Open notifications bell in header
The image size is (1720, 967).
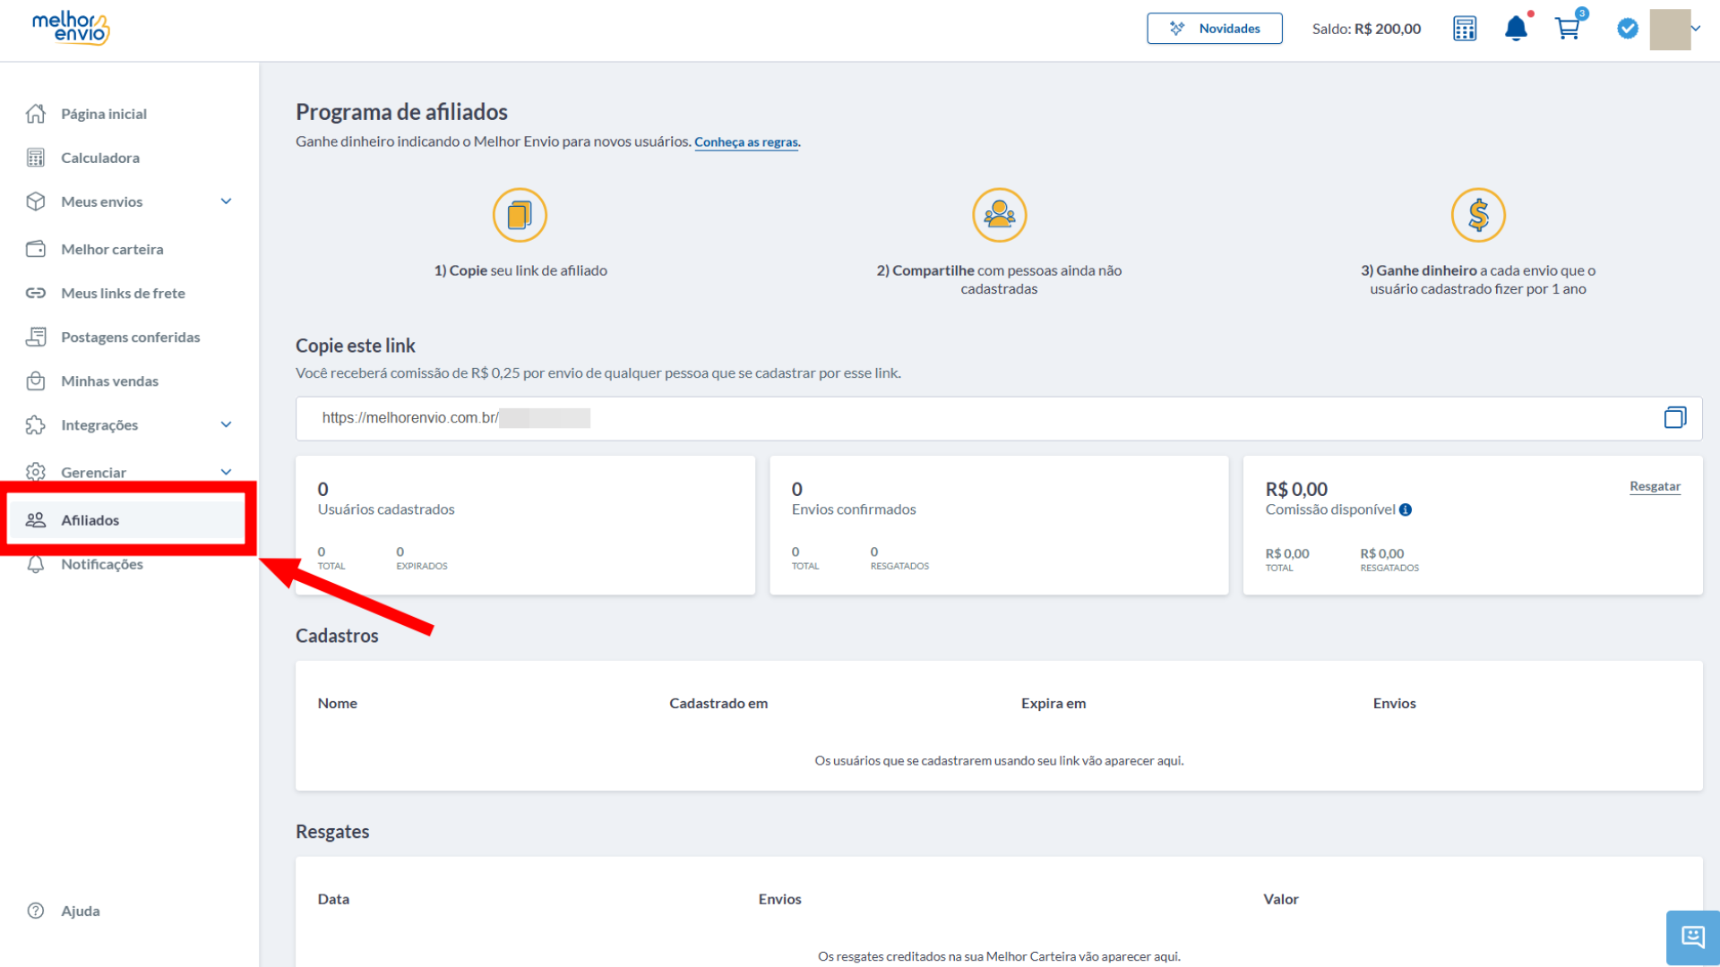1516,29
